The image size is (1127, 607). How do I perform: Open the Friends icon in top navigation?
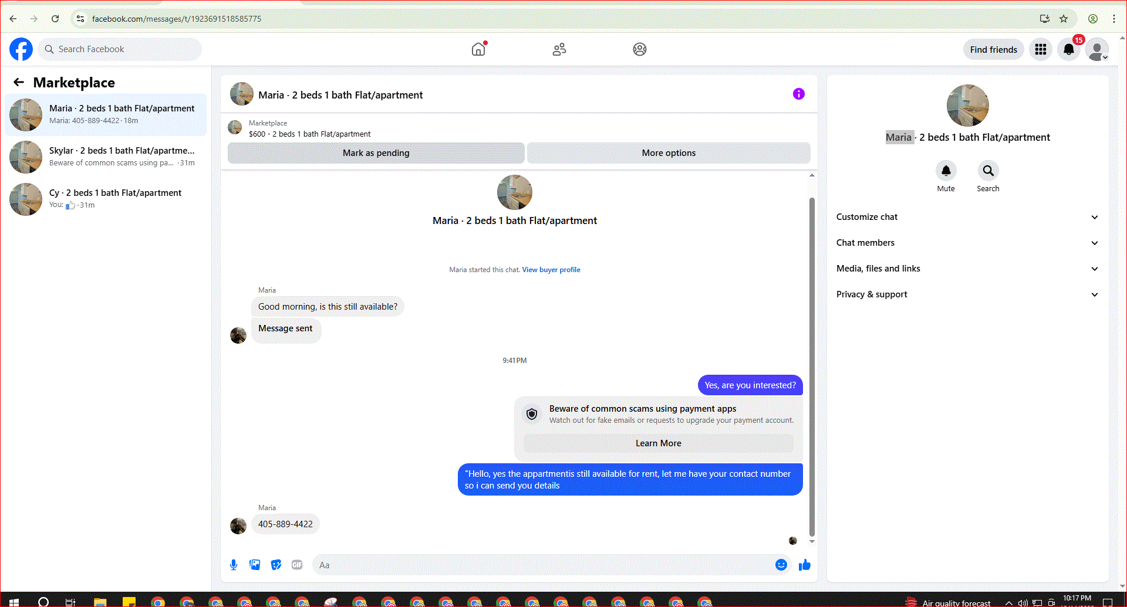point(559,49)
